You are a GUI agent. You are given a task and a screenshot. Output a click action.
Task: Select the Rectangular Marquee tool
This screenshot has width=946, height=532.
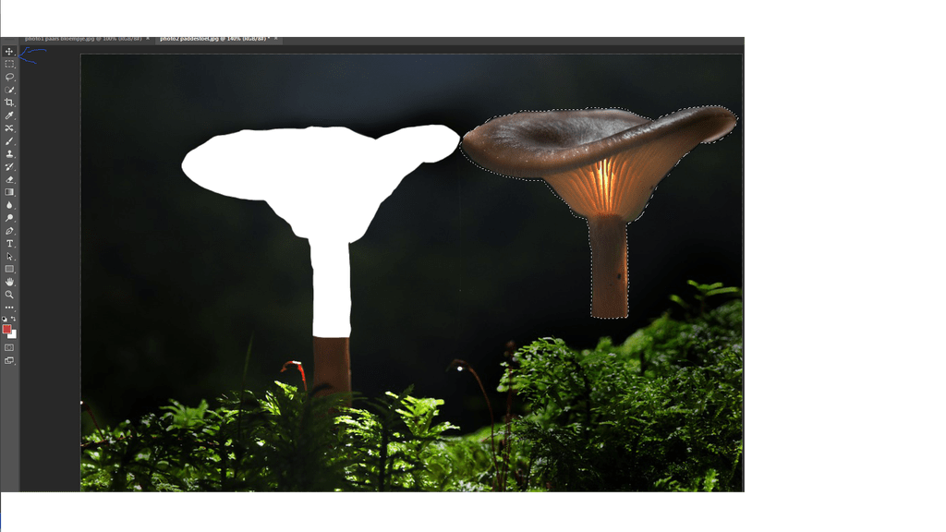point(9,64)
